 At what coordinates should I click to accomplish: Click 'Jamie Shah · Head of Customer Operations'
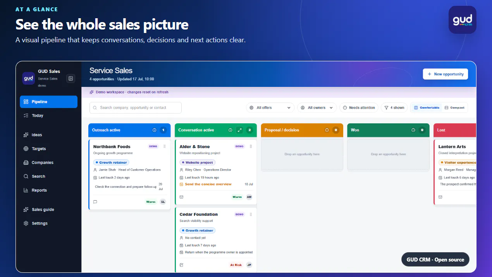pos(129,170)
